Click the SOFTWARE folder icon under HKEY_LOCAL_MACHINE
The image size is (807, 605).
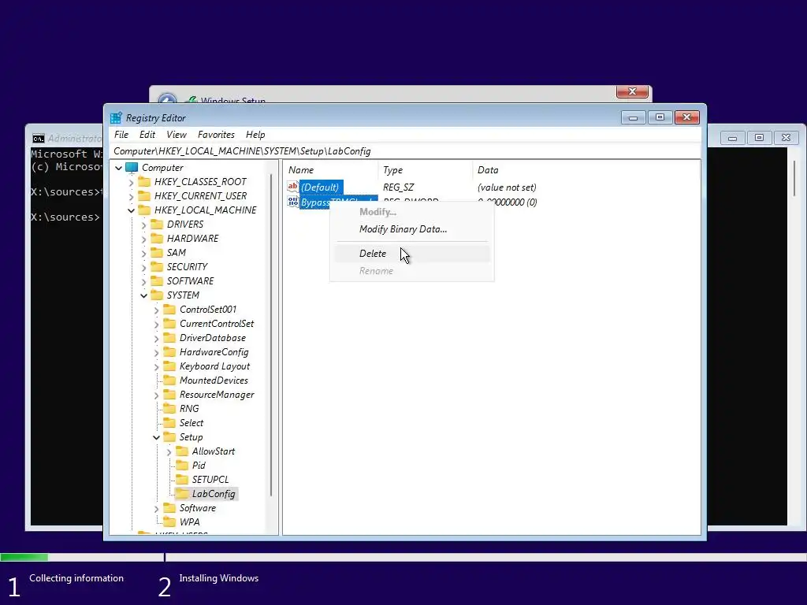[157, 281]
